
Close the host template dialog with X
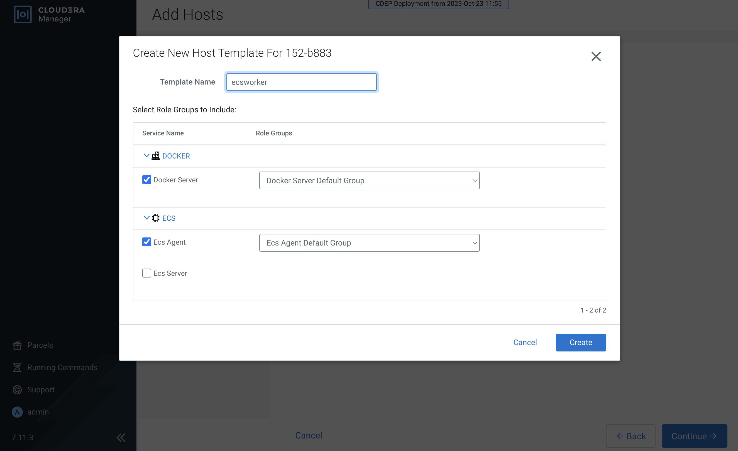596,56
